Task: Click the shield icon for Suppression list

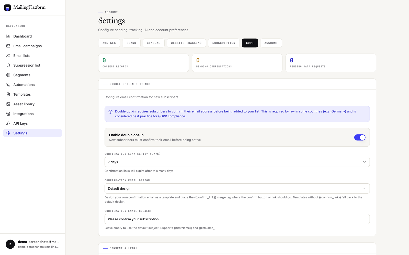Action: [8, 65]
